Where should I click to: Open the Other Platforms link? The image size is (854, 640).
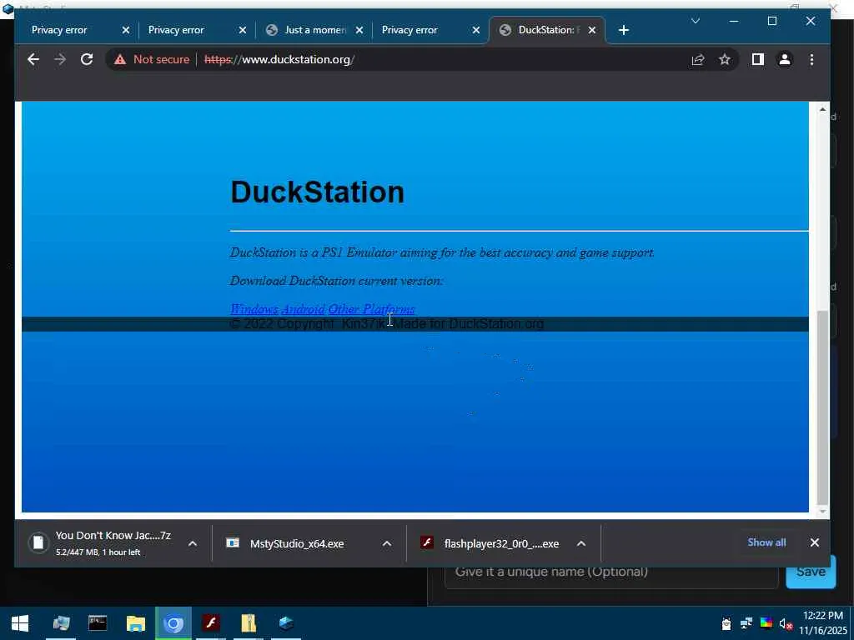tap(371, 309)
